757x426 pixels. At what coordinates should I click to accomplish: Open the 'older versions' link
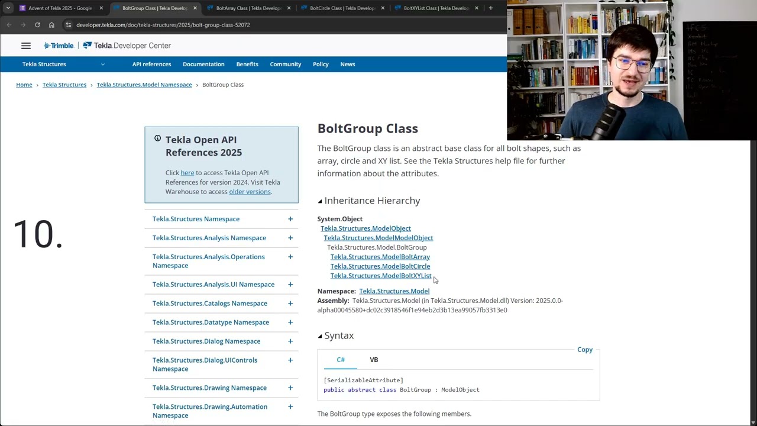[250, 192]
